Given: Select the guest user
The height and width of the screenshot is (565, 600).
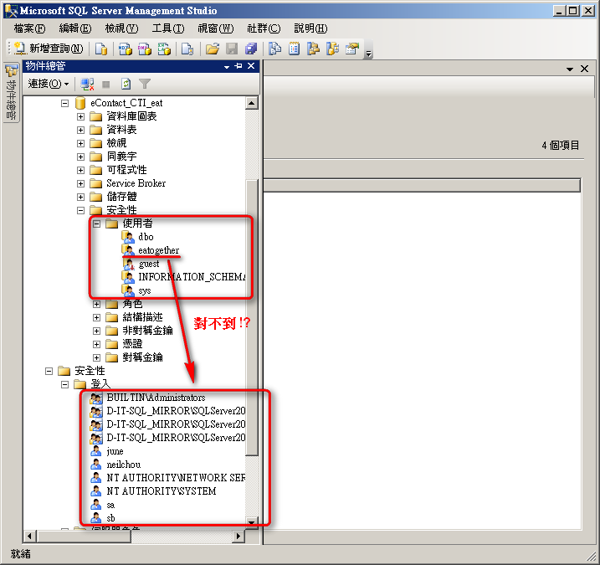Looking at the screenshot, I should [x=149, y=264].
